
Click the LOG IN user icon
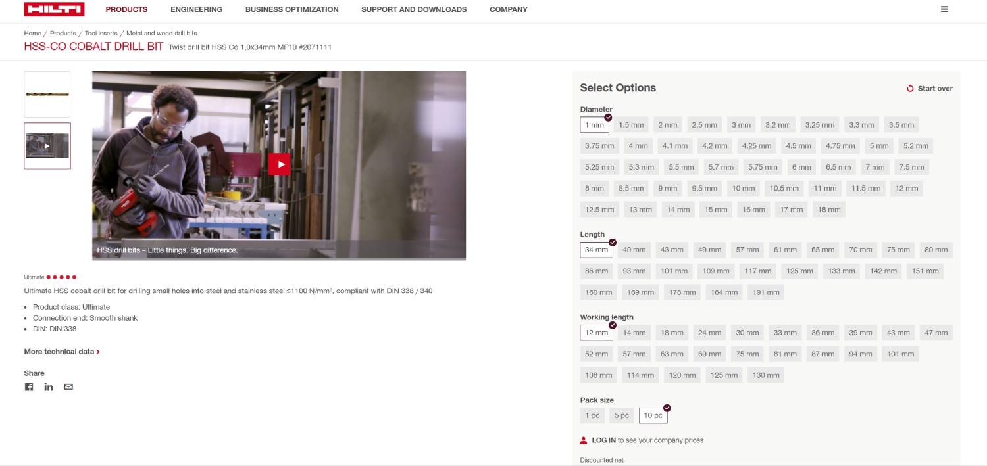pos(584,440)
